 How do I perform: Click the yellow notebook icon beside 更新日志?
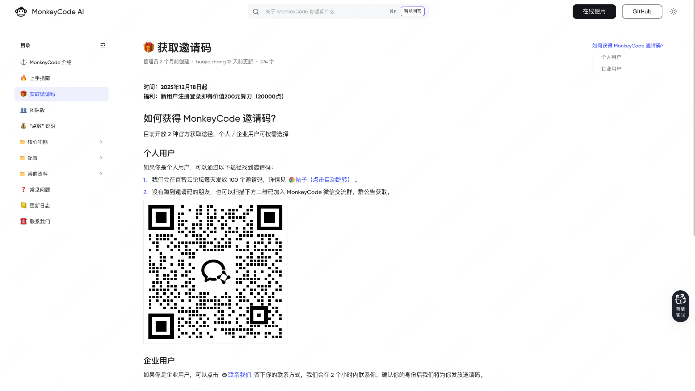[24, 205]
